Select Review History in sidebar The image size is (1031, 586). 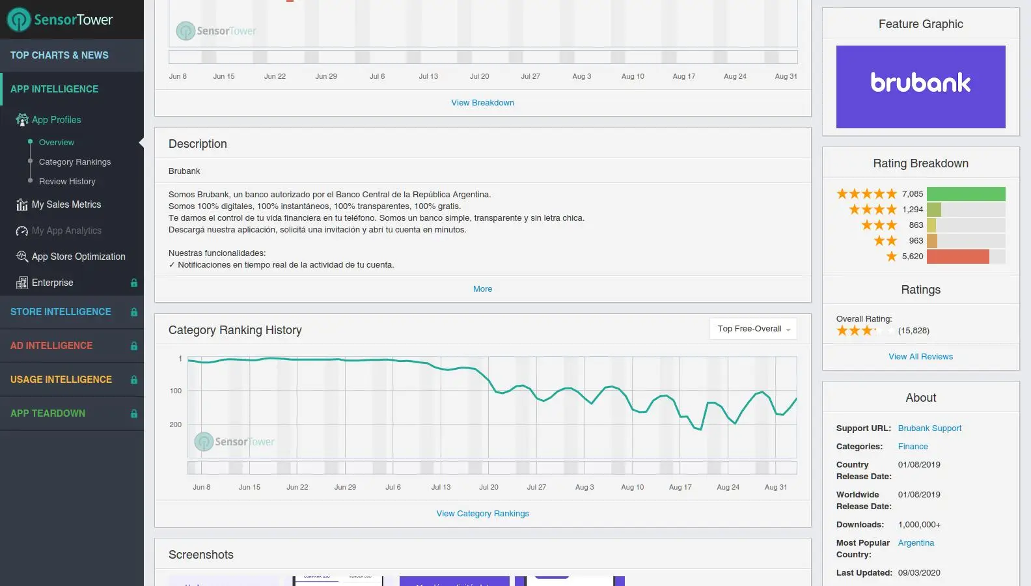click(x=67, y=182)
